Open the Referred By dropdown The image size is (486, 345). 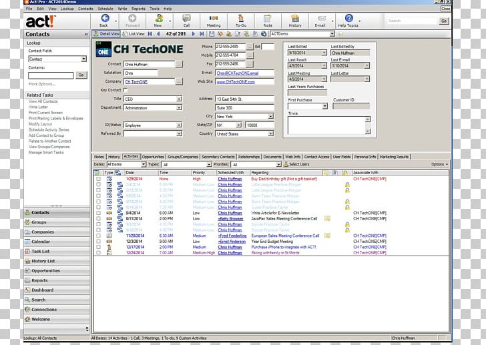(179, 133)
